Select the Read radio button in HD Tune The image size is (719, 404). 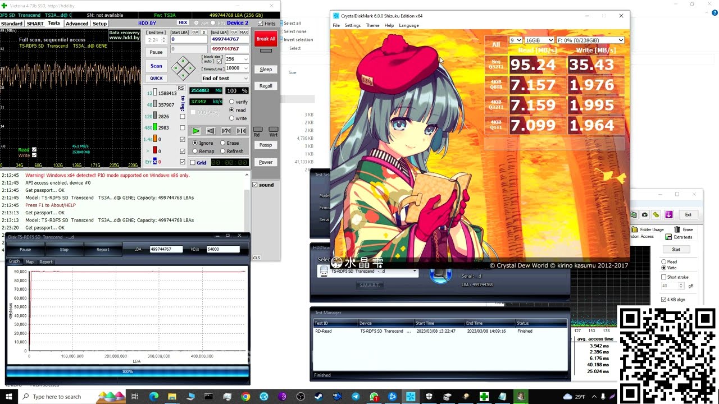point(663,262)
